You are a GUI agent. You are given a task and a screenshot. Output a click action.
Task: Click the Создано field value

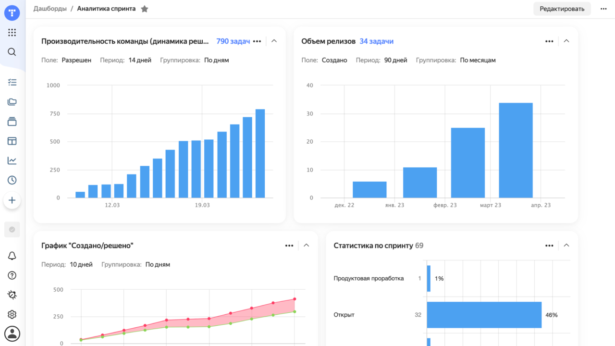point(334,61)
